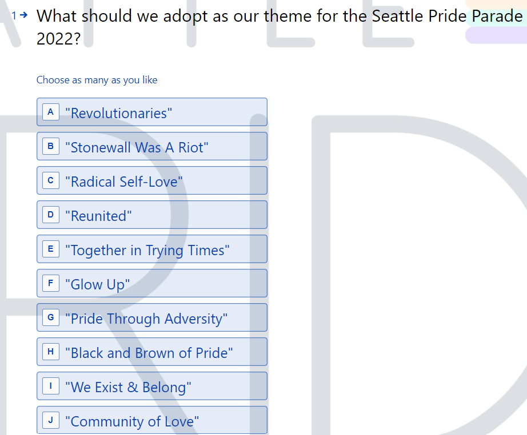
Task: Click the letter C key badge
Action: (x=51, y=180)
